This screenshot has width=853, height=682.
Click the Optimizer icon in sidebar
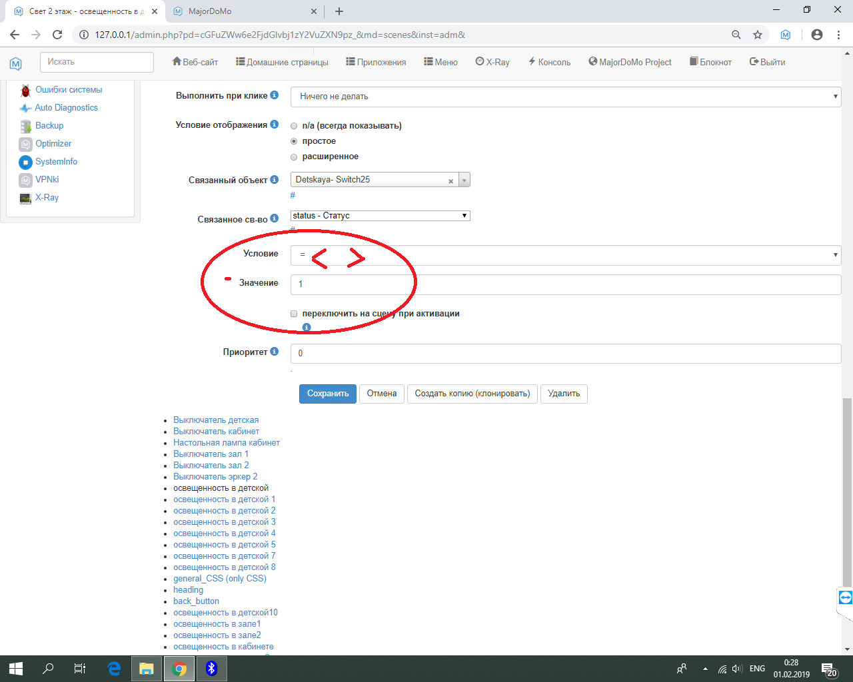[25, 144]
